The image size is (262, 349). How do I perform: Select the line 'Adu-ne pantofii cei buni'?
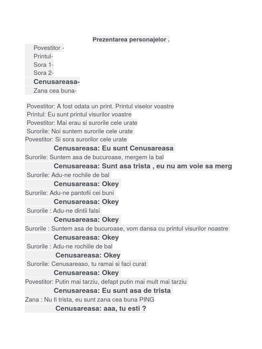click(x=70, y=193)
